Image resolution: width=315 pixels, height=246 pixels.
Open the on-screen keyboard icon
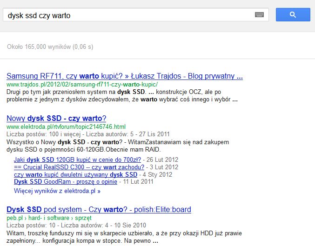coord(259,15)
